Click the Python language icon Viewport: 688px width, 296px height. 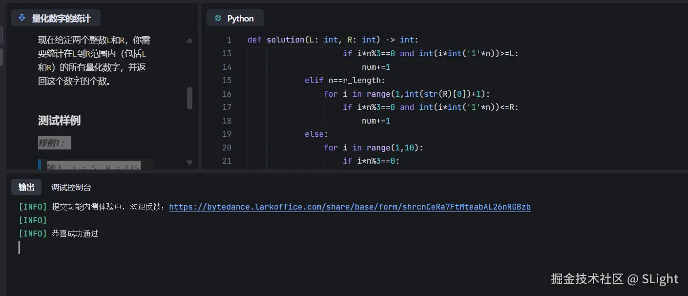[218, 18]
